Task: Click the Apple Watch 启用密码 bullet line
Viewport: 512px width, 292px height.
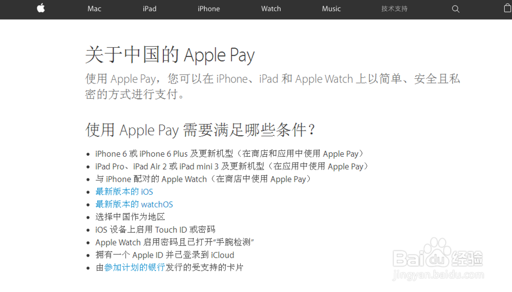Action: (175, 242)
